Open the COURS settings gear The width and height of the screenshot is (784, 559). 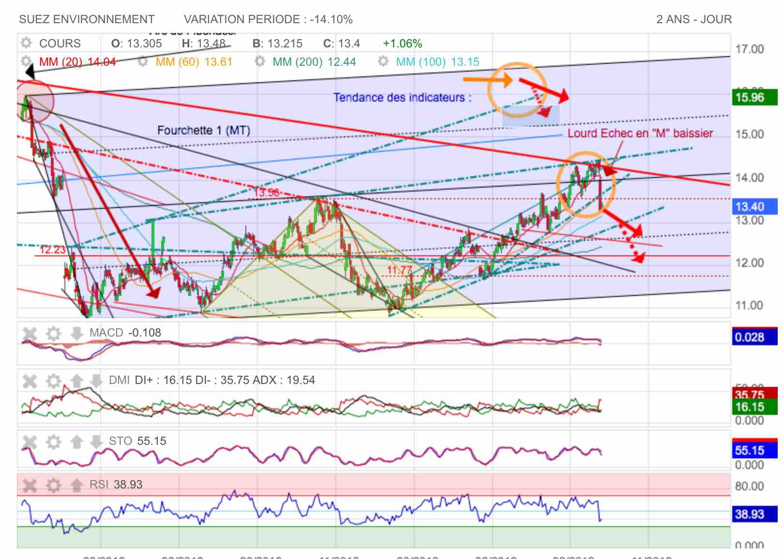[26, 43]
